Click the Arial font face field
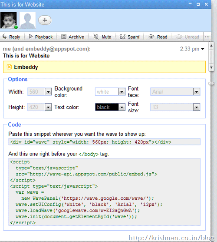The height and width of the screenshot is (242, 217). (172, 92)
